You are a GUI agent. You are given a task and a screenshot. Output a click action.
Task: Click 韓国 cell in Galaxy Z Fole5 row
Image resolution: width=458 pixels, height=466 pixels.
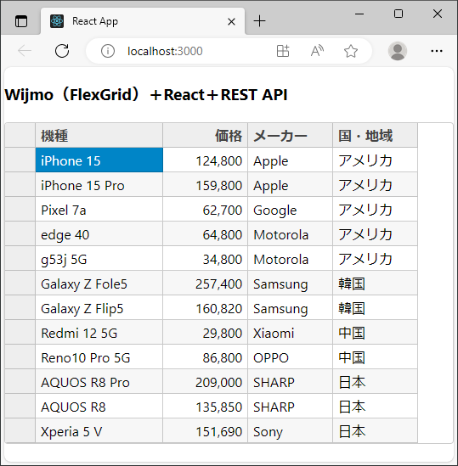pyautogui.click(x=375, y=284)
